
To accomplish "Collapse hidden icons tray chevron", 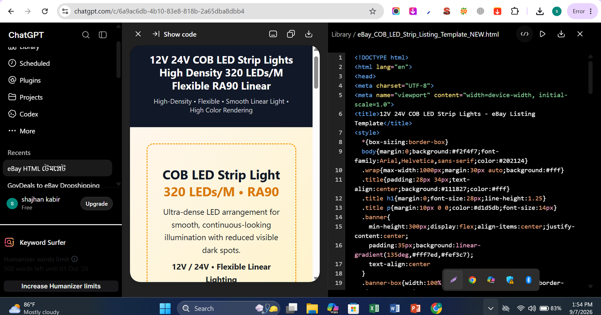I will [x=491, y=308].
